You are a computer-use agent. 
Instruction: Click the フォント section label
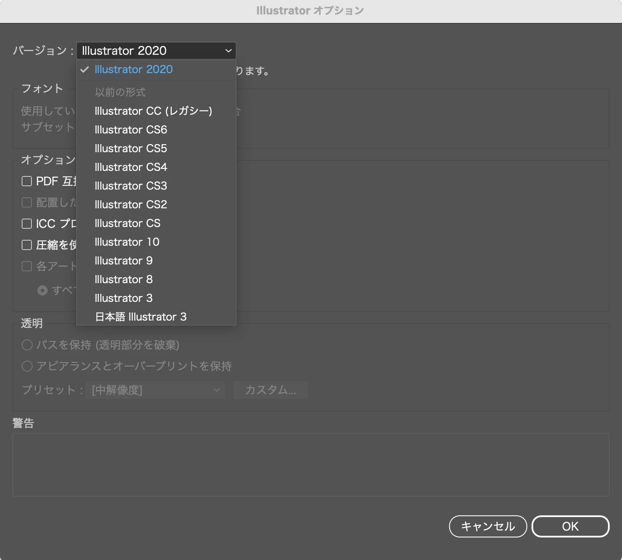(x=42, y=88)
